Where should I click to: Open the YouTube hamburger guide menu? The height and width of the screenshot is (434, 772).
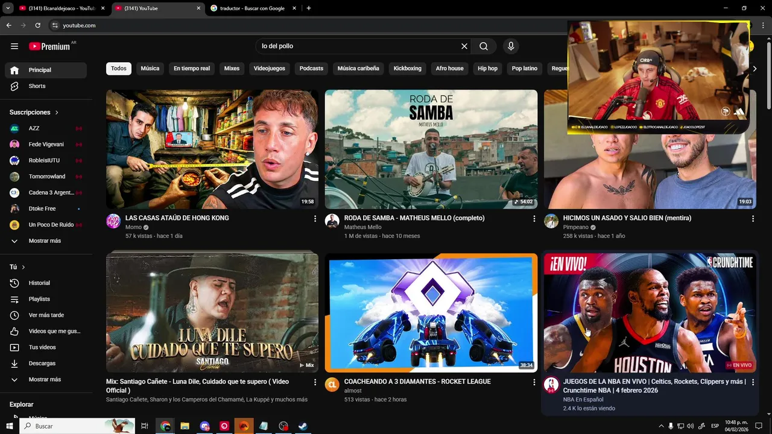tap(14, 46)
